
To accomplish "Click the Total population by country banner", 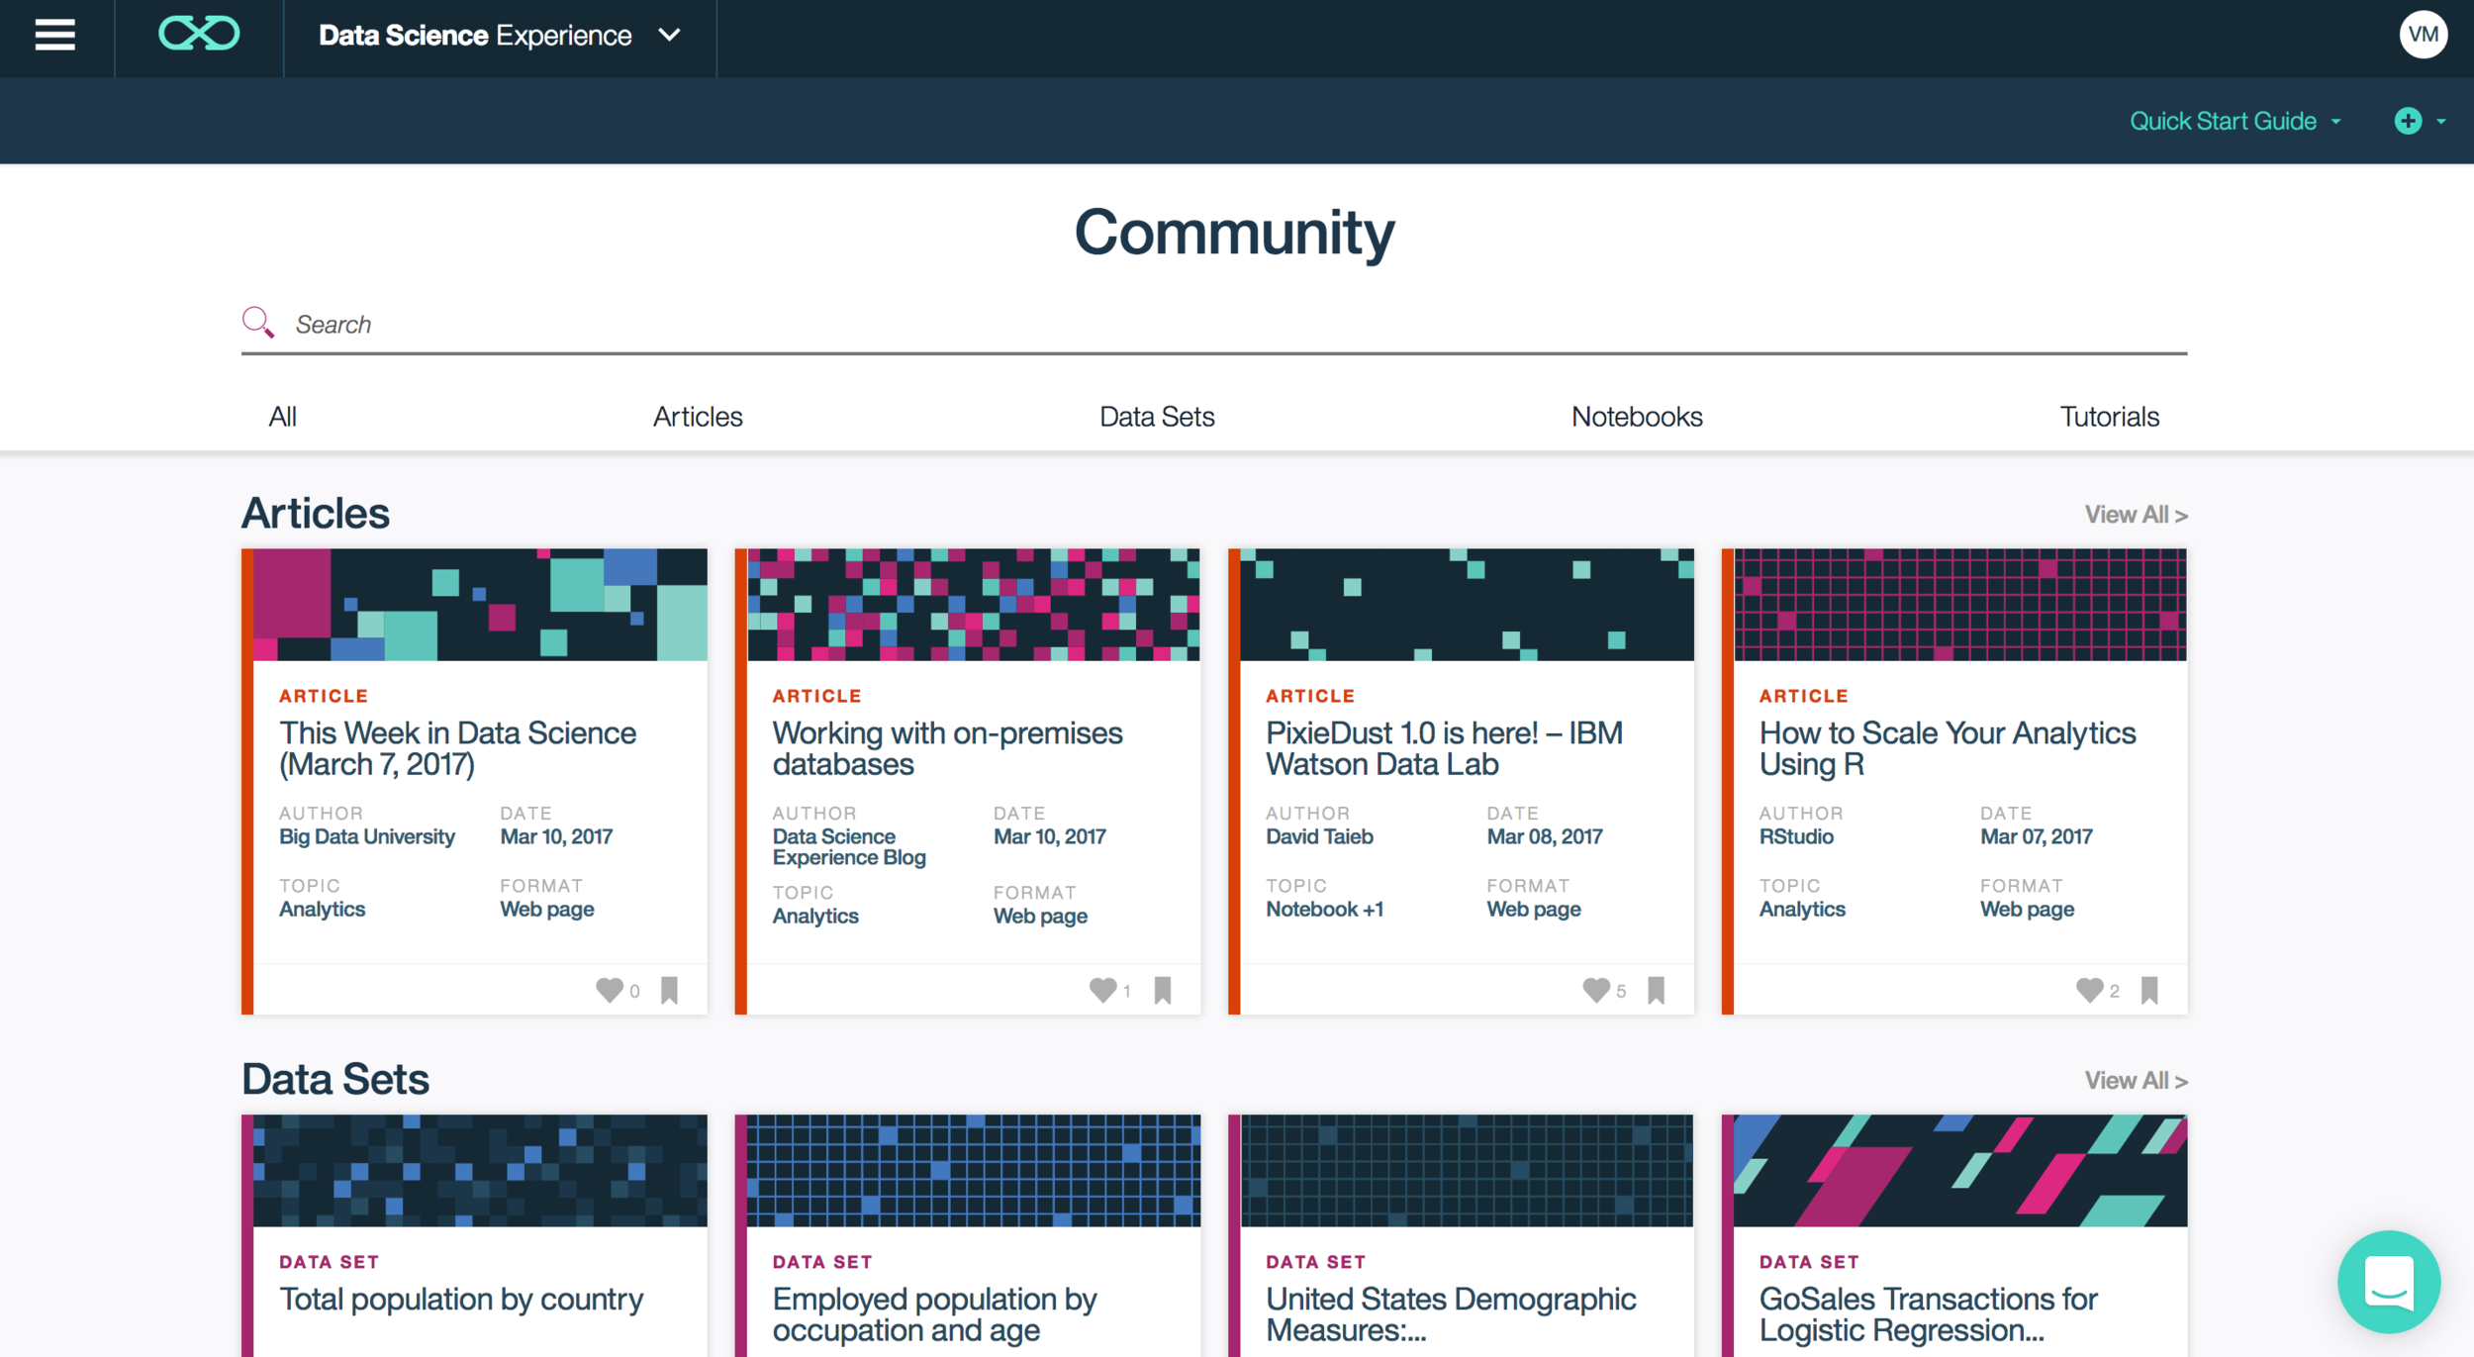I will pyautogui.click(x=480, y=1171).
